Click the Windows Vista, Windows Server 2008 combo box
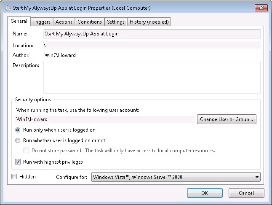The width and height of the screenshot is (272, 205). point(176,177)
